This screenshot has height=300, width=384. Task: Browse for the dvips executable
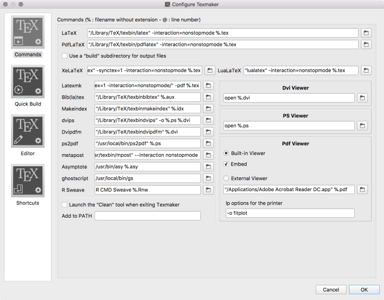[x=208, y=120]
